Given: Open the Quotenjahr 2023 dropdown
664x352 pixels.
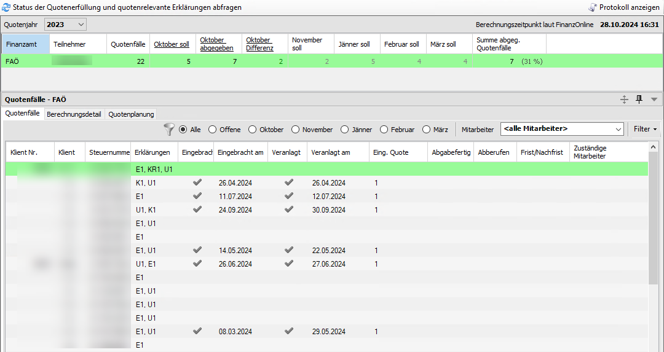Looking at the screenshot, I should pyautogui.click(x=65, y=25).
